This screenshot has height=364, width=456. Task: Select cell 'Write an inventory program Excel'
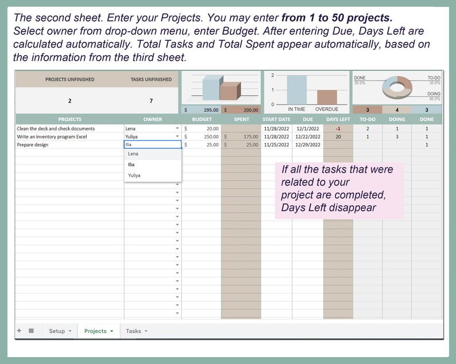(x=70, y=136)
